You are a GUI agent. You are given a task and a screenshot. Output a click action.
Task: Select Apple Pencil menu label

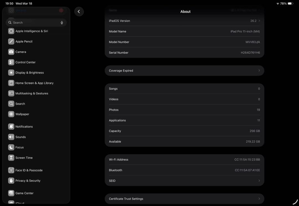(x=24, y=41)
